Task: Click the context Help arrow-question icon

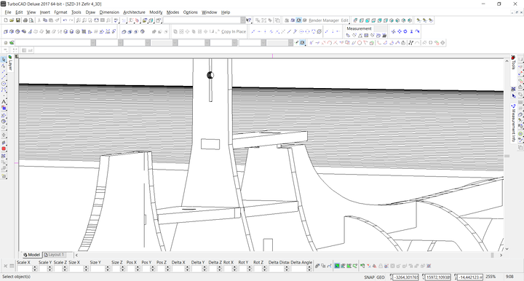Action: pyautogui.click(x=249, y=20)
